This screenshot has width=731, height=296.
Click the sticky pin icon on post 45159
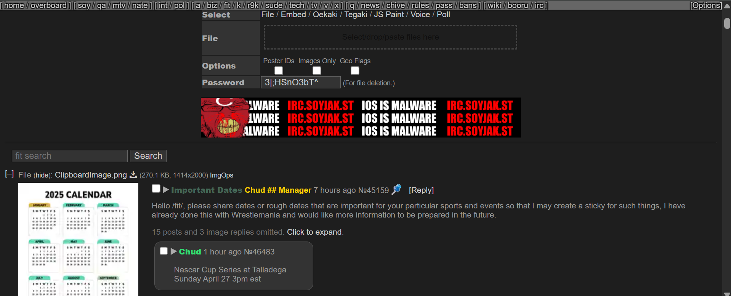coord(397,189)
